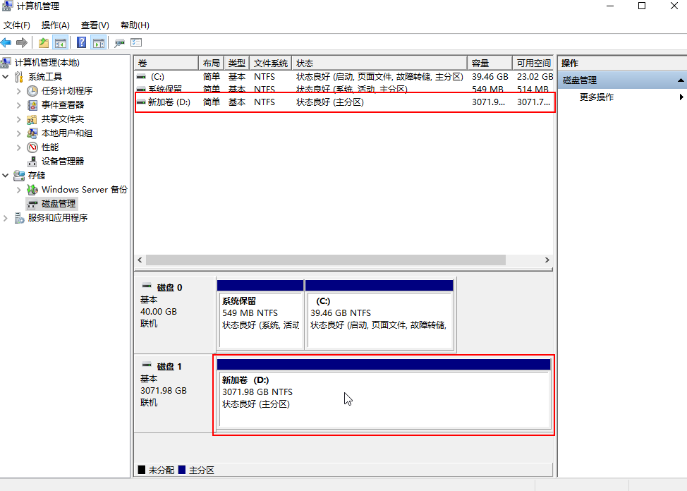
Task: Sort by the 状态 column header
Action: 379,63
